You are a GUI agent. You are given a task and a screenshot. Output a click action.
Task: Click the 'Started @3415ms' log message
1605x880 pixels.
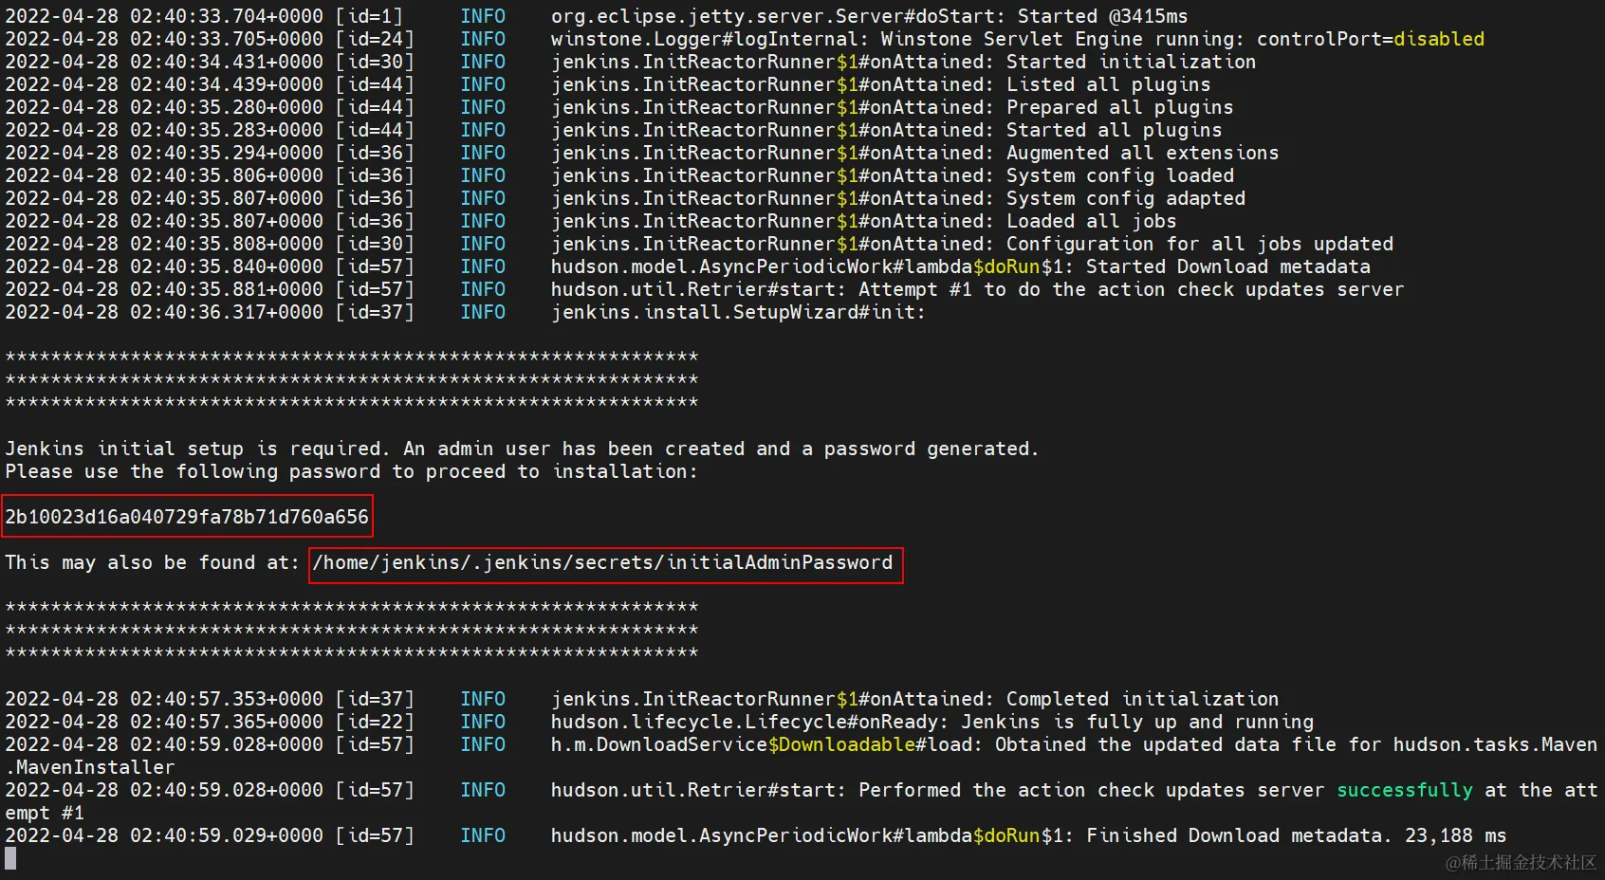pos(1102,16)
